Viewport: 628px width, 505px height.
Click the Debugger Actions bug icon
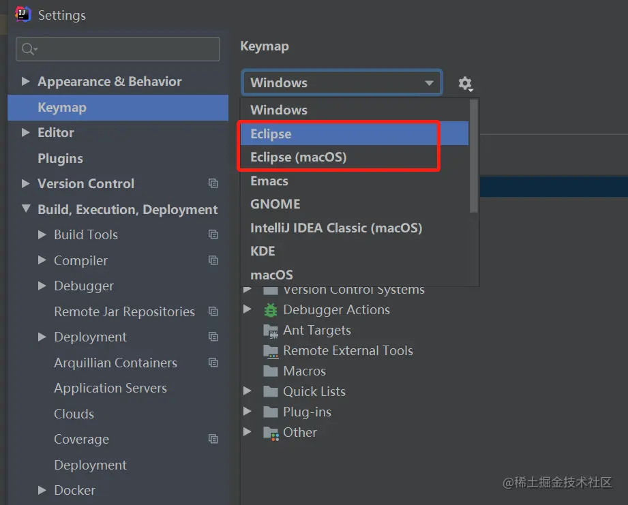(271, 310)
